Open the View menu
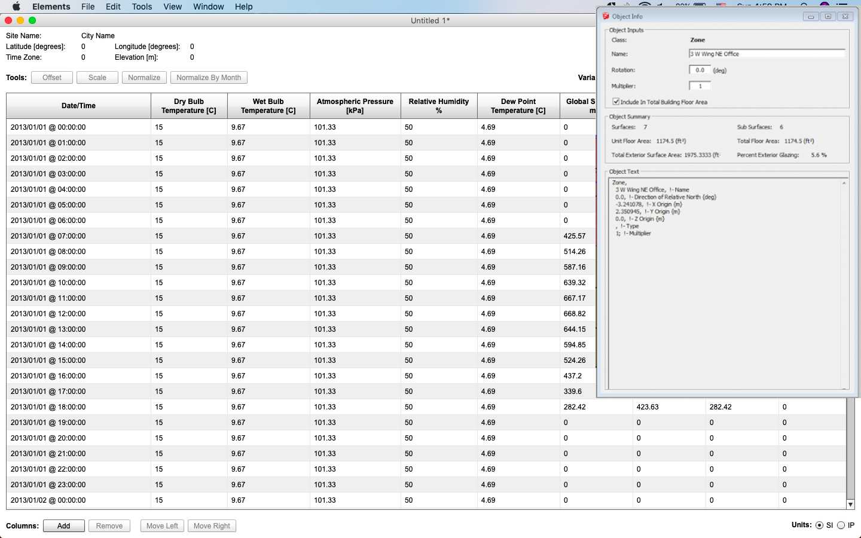Image resolution: width=861 pixels, height=538 pixels. (172, 7)
